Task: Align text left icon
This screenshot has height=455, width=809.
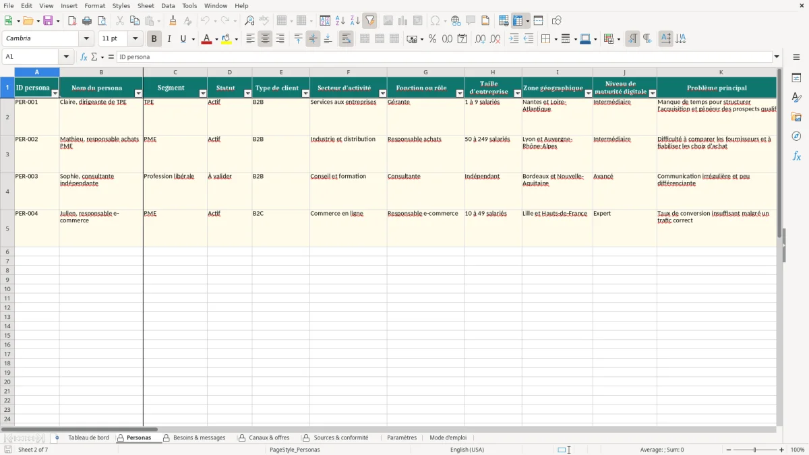Action: 250,39
